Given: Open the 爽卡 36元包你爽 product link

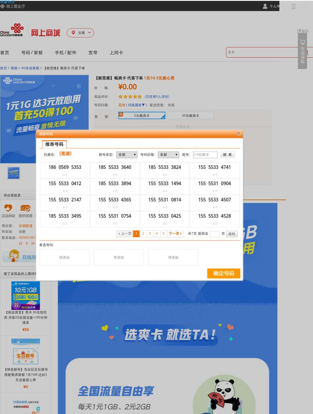Looking at the screenshot, I should (26, 317).
